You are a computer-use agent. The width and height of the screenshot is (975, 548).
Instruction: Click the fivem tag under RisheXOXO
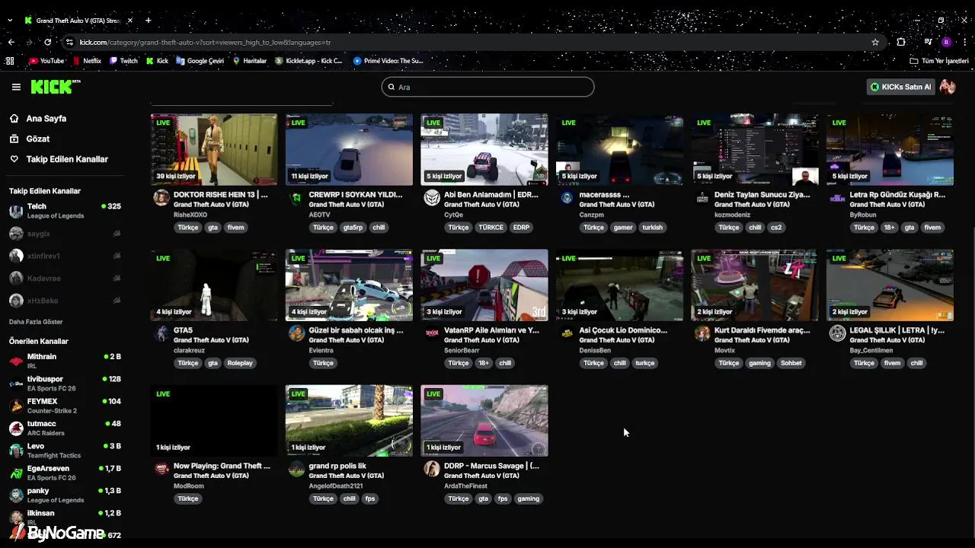235,228
